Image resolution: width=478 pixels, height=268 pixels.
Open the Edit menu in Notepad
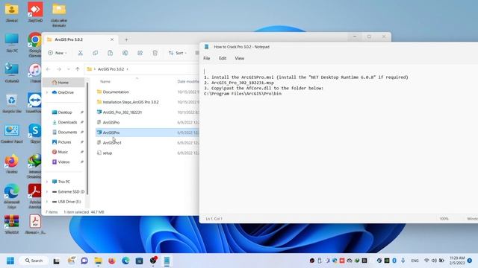tap(223, 58)
